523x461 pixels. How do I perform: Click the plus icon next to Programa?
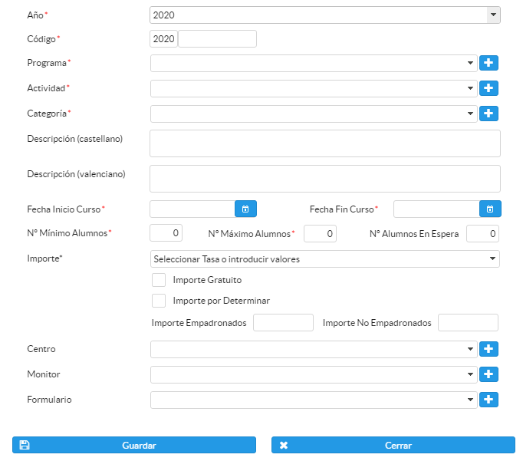pyautogui.click(x=488, y=63)
